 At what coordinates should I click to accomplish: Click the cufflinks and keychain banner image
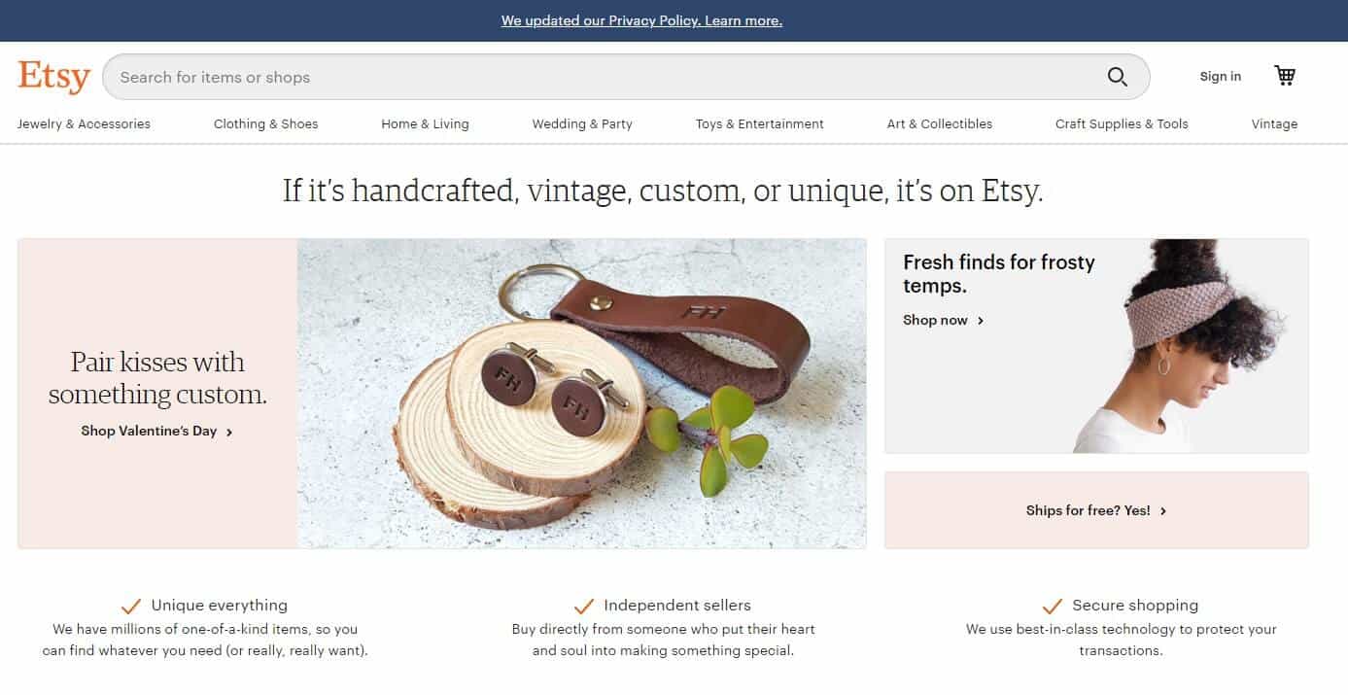click(581, 394)
